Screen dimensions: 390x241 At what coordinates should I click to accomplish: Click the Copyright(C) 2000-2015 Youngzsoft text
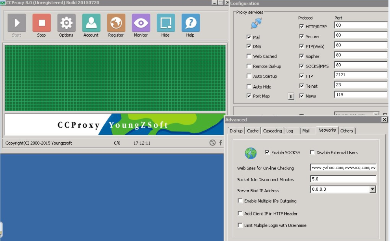coord(39,143)
